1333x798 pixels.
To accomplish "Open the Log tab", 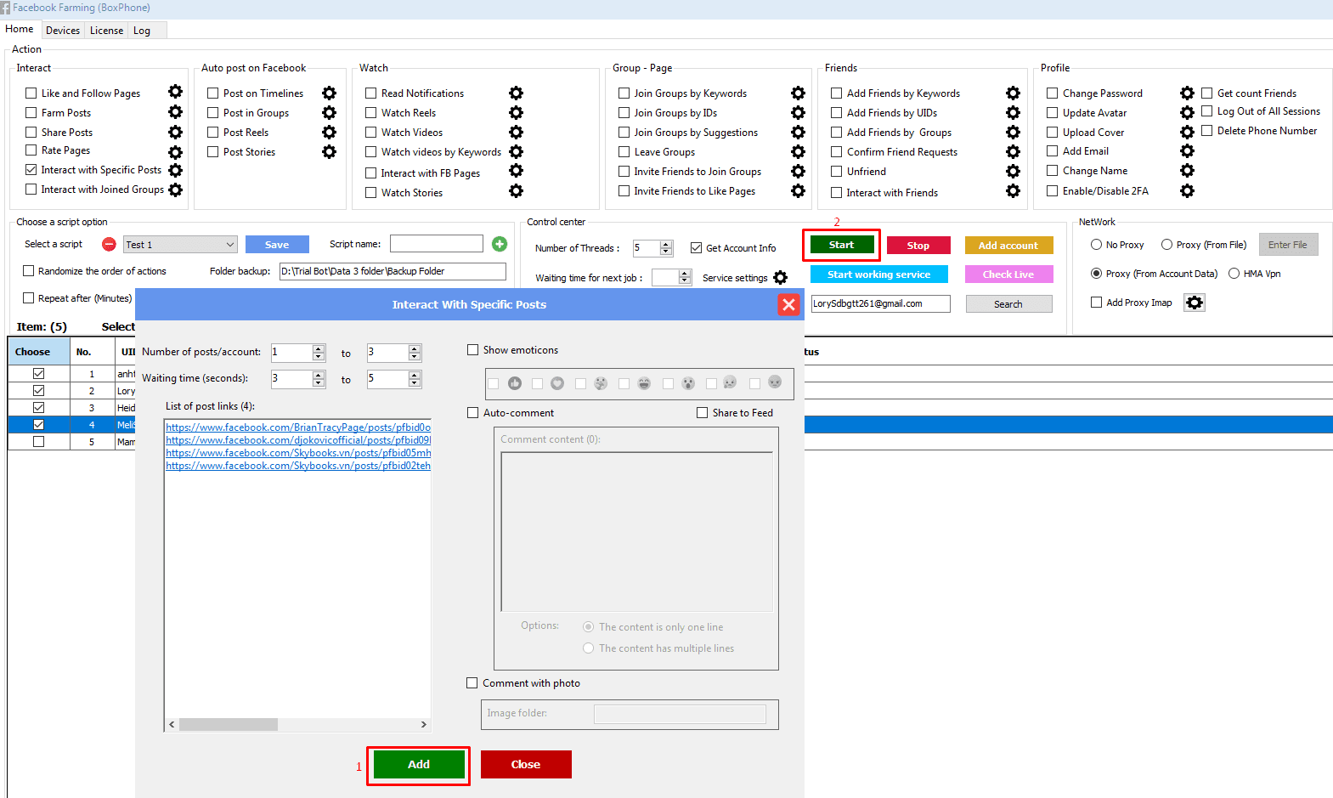I will pyautogui.click(x=142, y=31).
